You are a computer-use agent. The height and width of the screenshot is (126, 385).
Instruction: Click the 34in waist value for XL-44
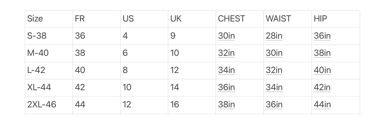point(274,87)
